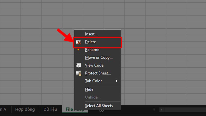Click horizontal scrollbar left arrow
The width and height of the screenshot is (206, 116).
(x=161, y=110)
